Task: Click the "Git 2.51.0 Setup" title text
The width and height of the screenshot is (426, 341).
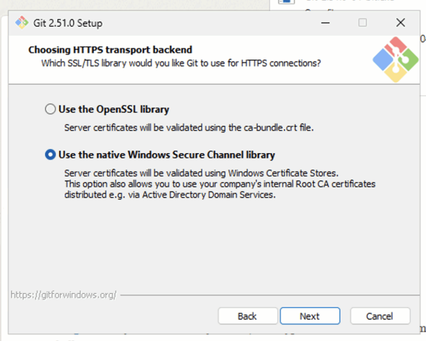Action: click(x=68, y=23)
